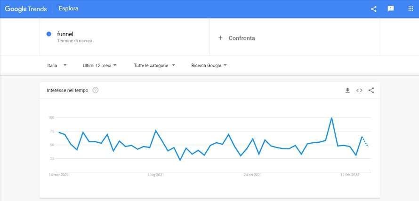Image resolution: width=419 pixels, height=201 pixels.
Task: Expand the Tutte le categorie dropdown
Action: 154,65
